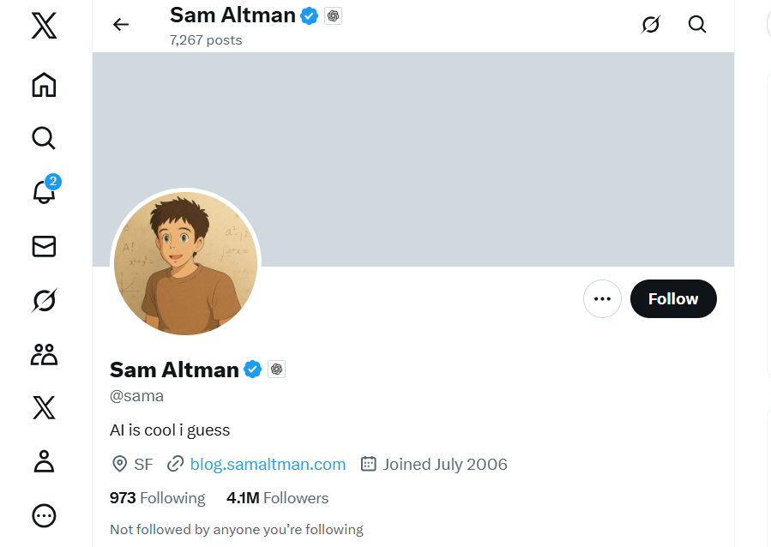The image size is (771, 547).
Task: Click the OpenAI affiliation badge beside profile name
Action: click(x=276, y=370)
